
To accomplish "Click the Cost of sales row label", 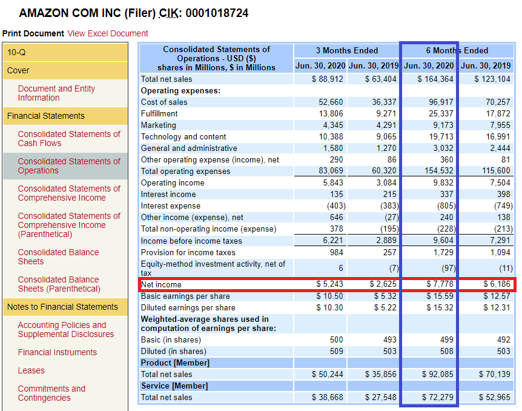I will (x=164, y=102).
